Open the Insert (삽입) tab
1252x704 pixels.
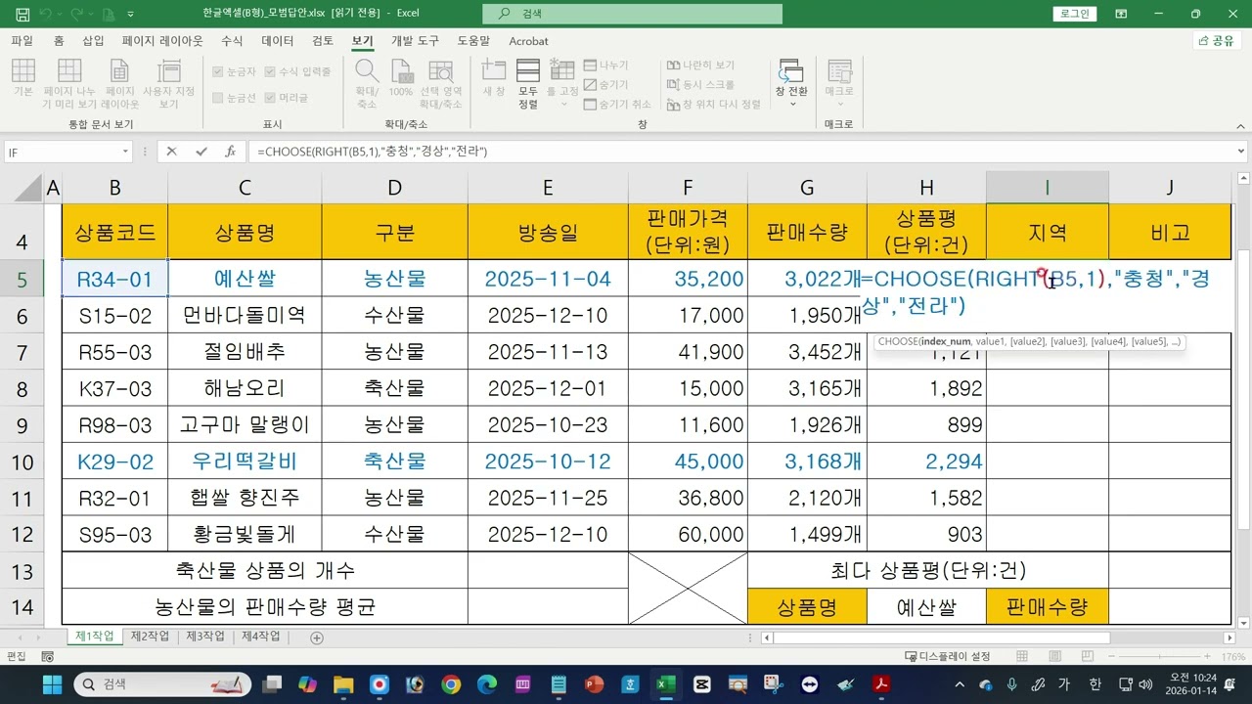click(x=93, y=41)
